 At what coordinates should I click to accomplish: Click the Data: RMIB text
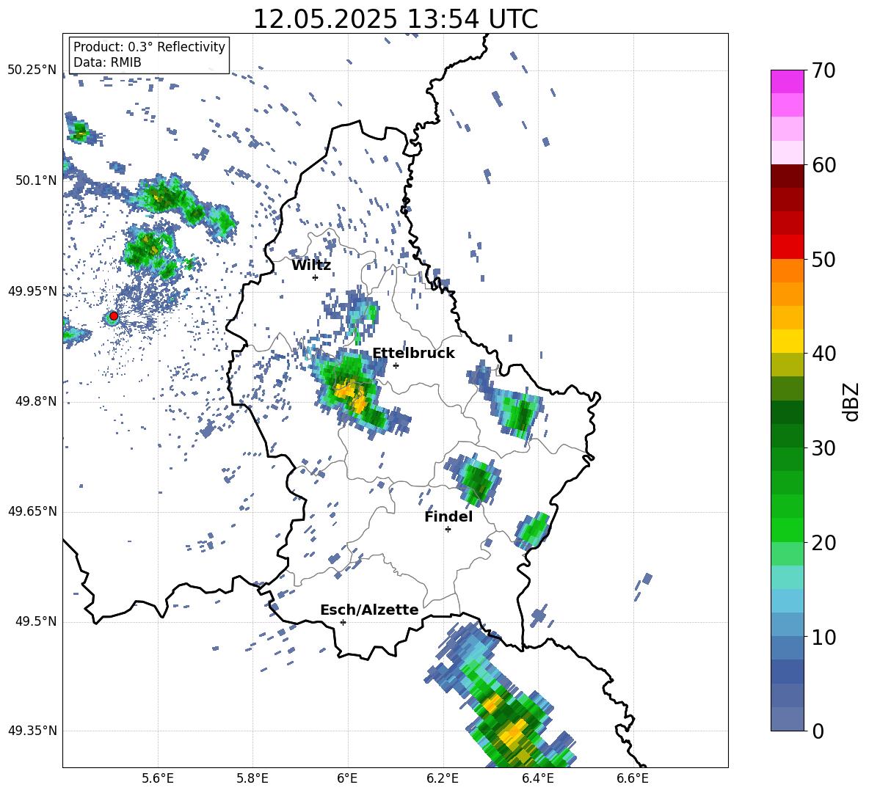click(107, 62)
